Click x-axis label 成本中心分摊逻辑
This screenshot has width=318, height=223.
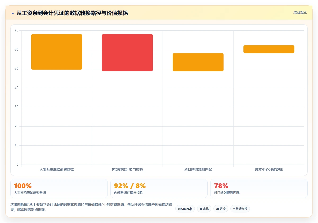[x=269, y=169]
